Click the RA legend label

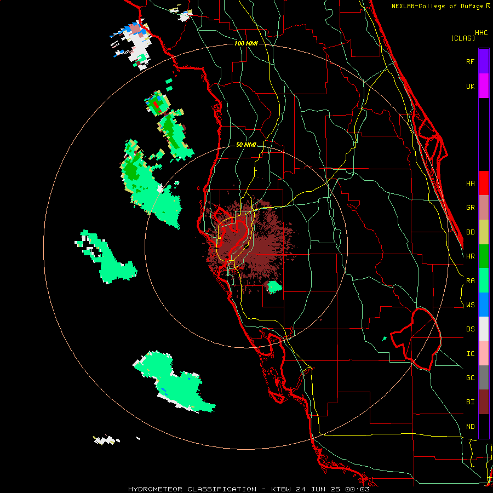tap(470, 281)
